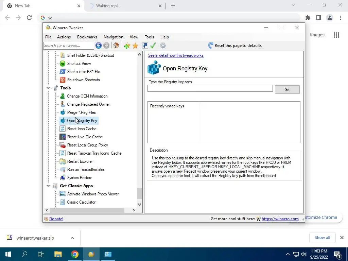Viewport: 348px width, 261px height.
Task: Click the grey Forward arrow in Winaero toolbar
Action: 106,46
